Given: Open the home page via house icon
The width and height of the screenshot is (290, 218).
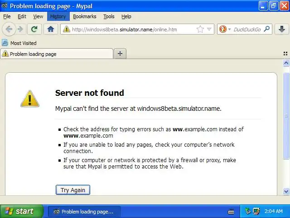Looking at the screenshot, I should pyautogui.click(x=50, y=29).
